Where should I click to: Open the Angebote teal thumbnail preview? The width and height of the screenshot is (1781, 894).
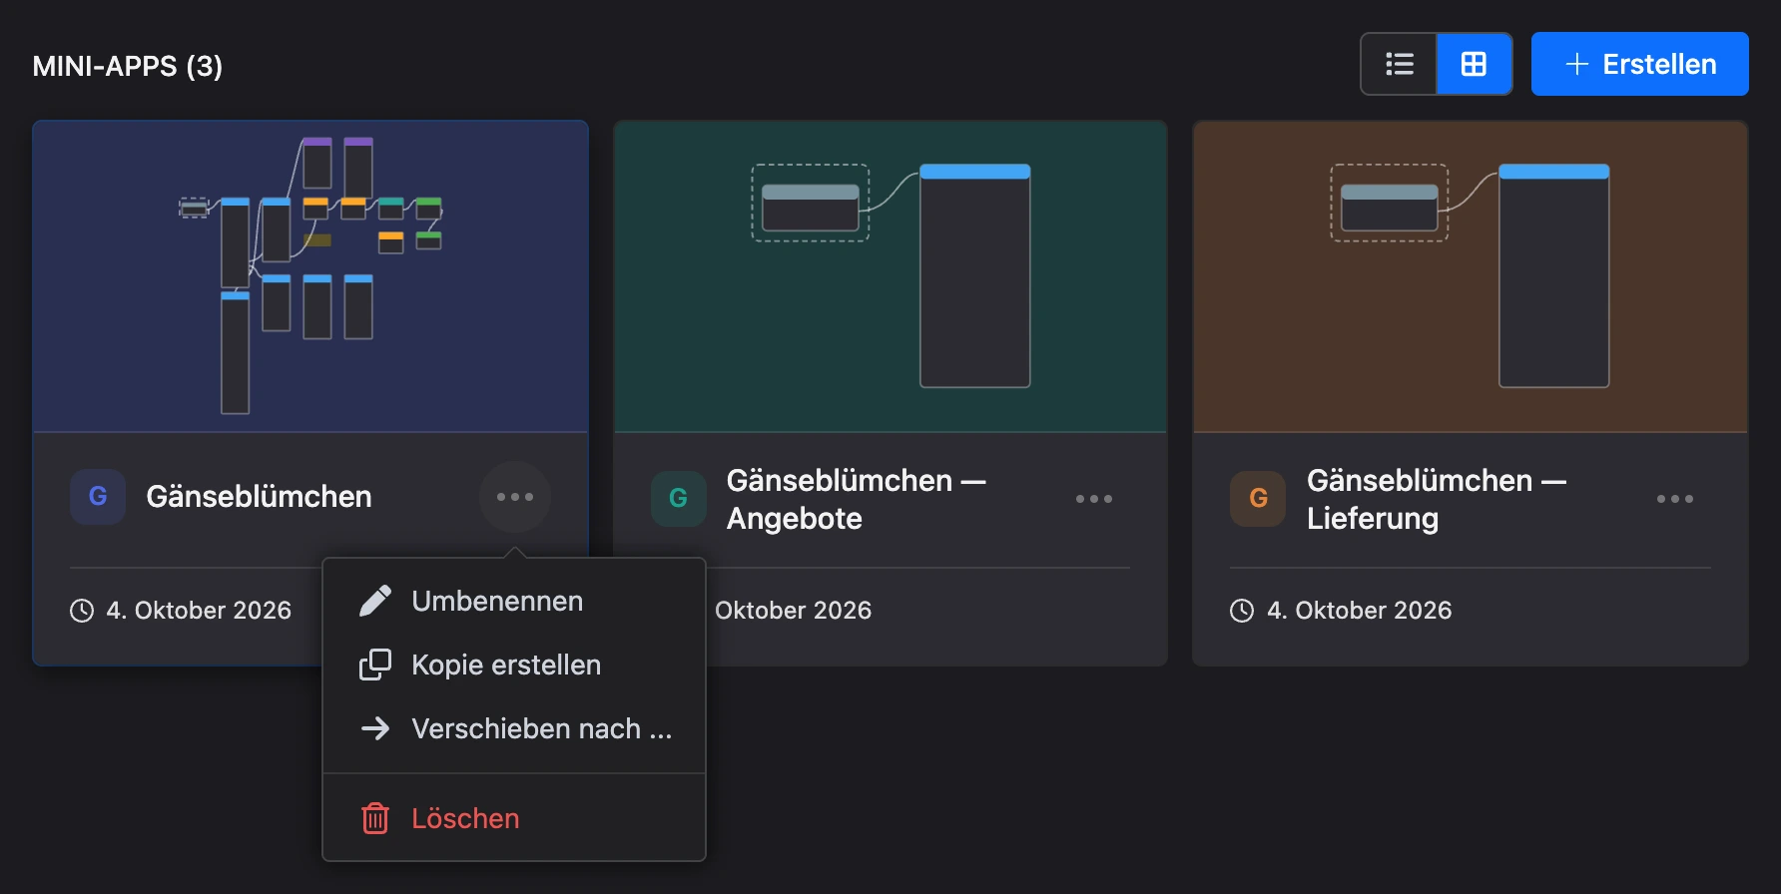(890, 277)
